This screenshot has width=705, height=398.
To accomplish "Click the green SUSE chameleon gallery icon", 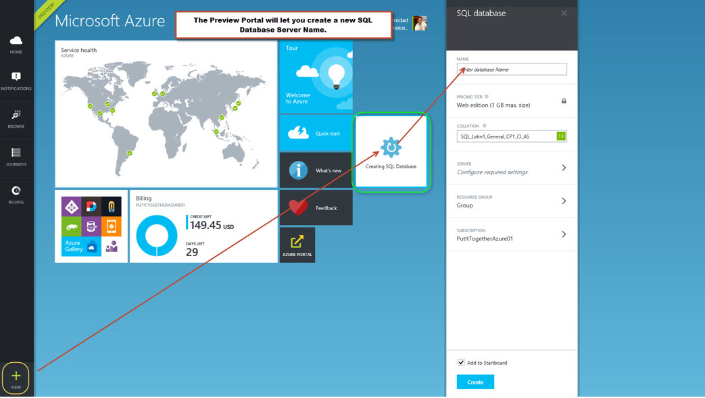I will tap(72, 226).
